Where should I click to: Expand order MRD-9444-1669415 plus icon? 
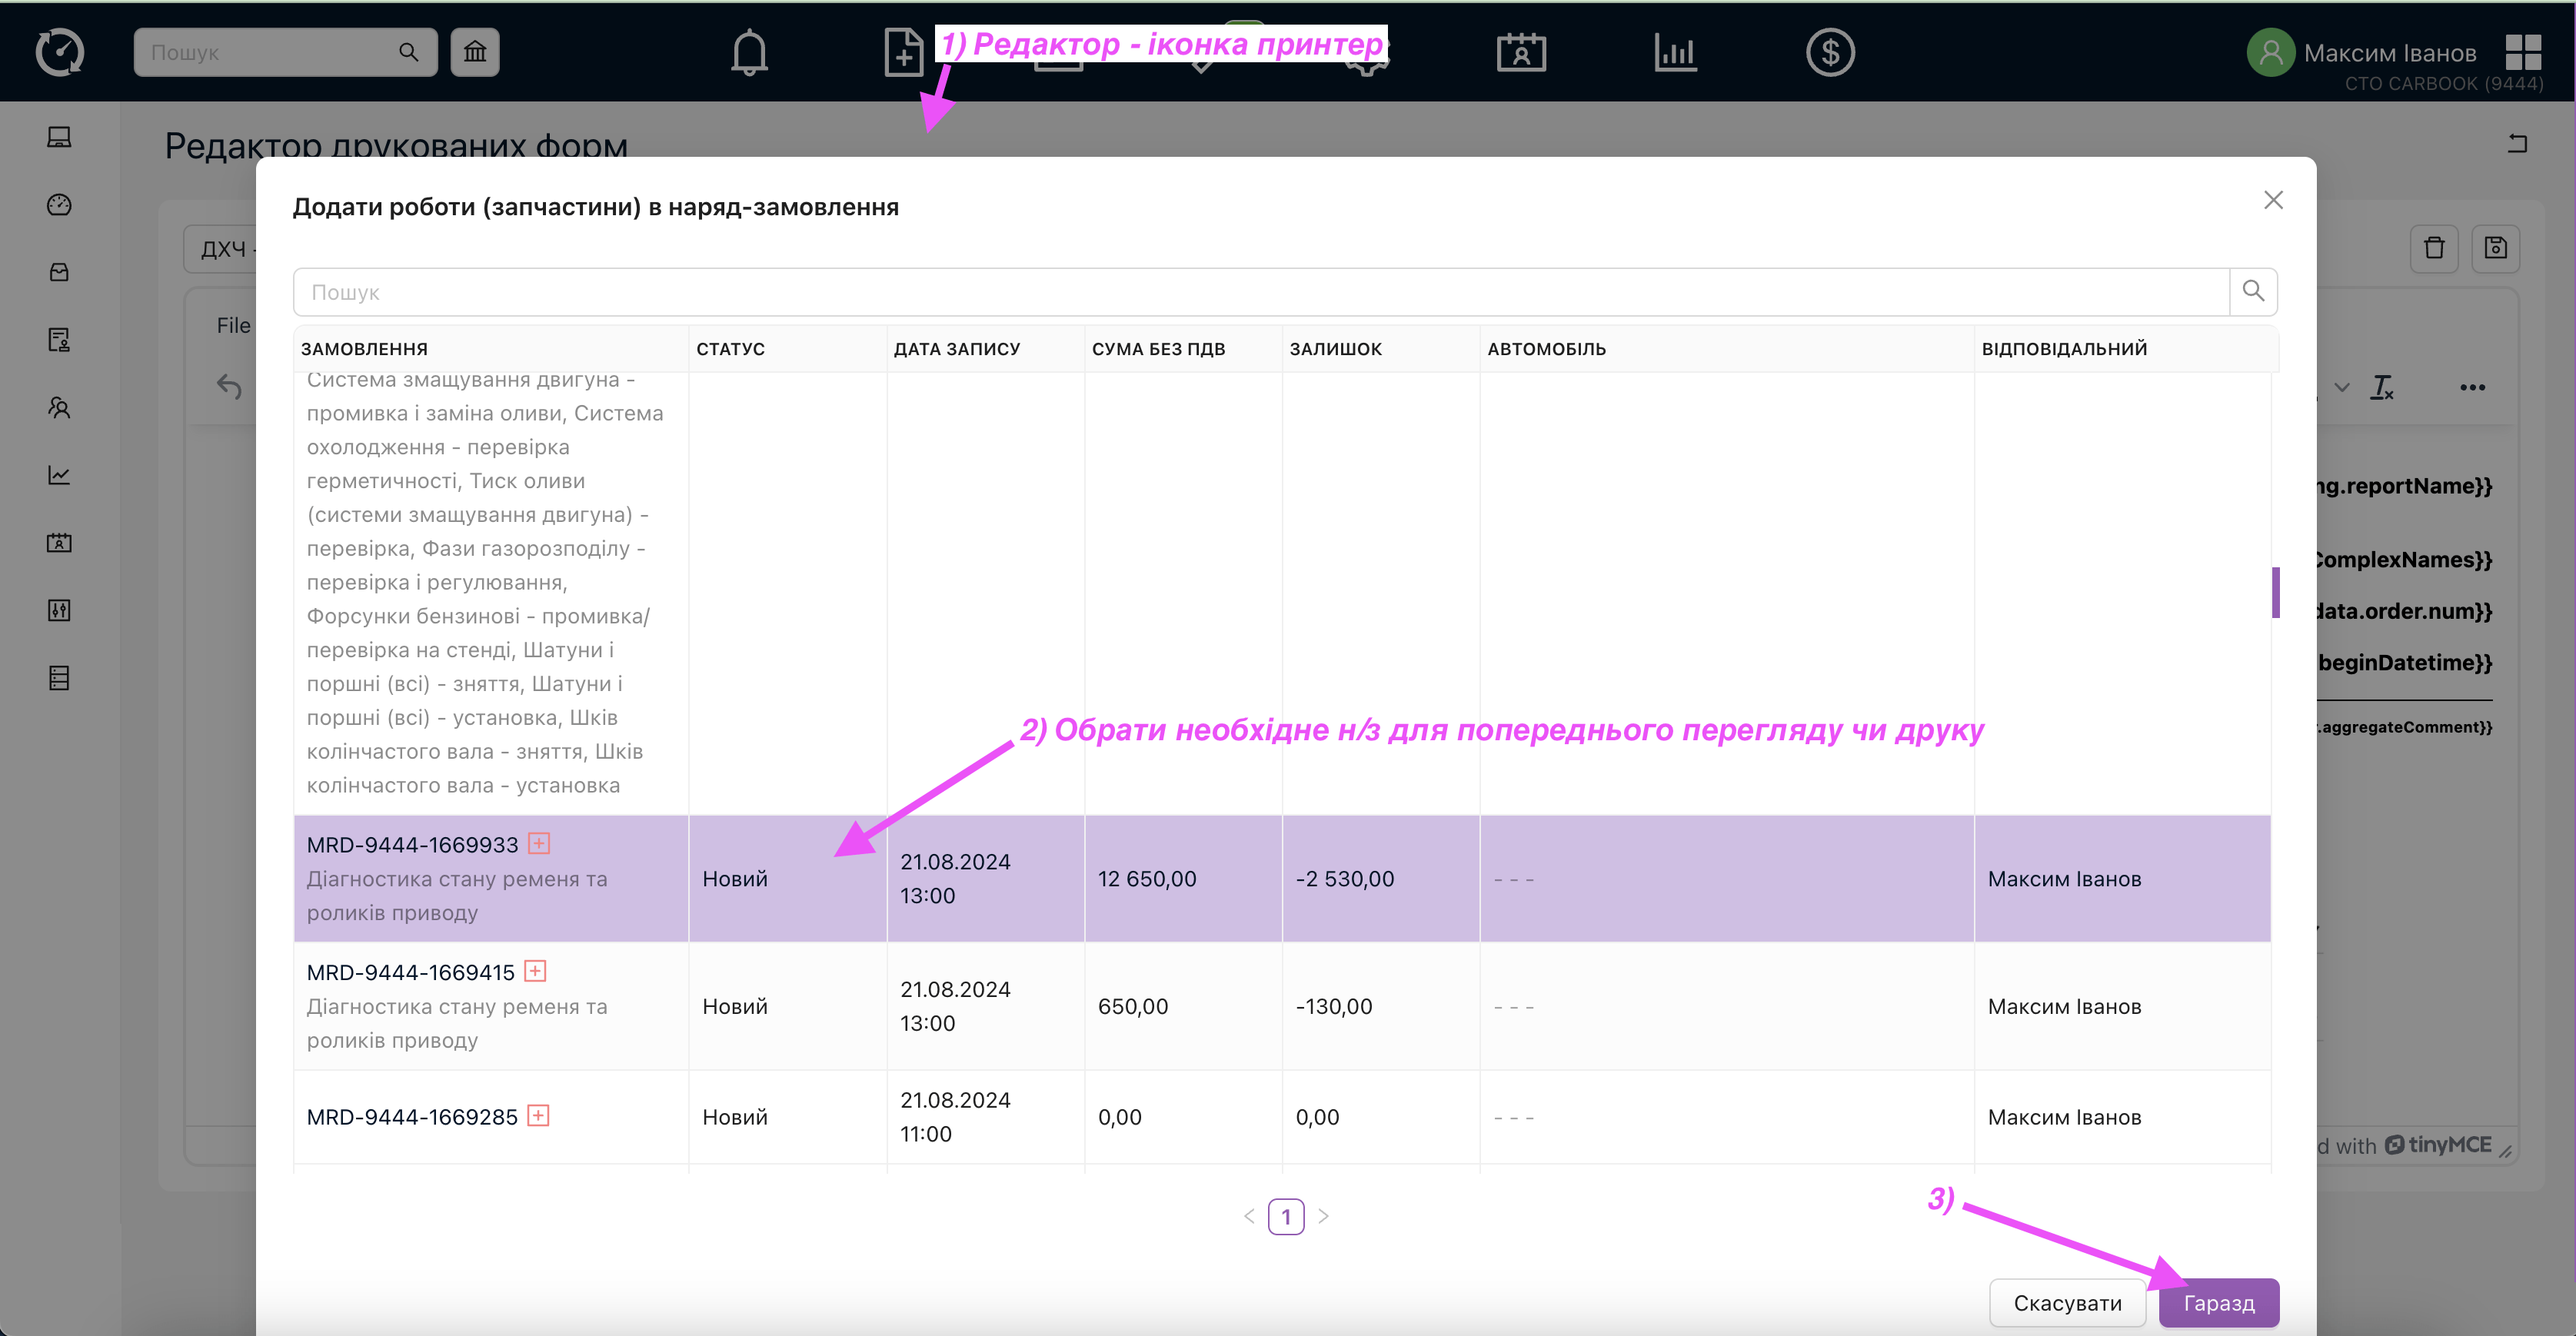pyautogui.click(x=536, y=971)
